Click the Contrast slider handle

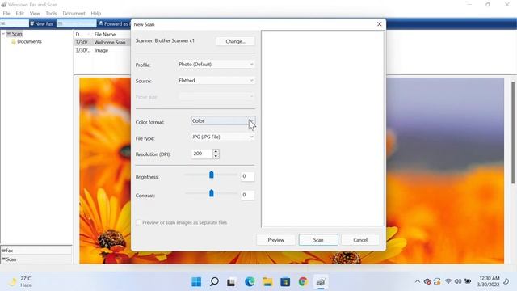pos(212,193)
